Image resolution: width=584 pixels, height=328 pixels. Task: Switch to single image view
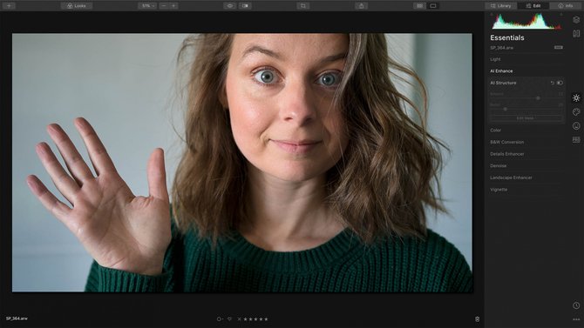(x=433, y=5)
